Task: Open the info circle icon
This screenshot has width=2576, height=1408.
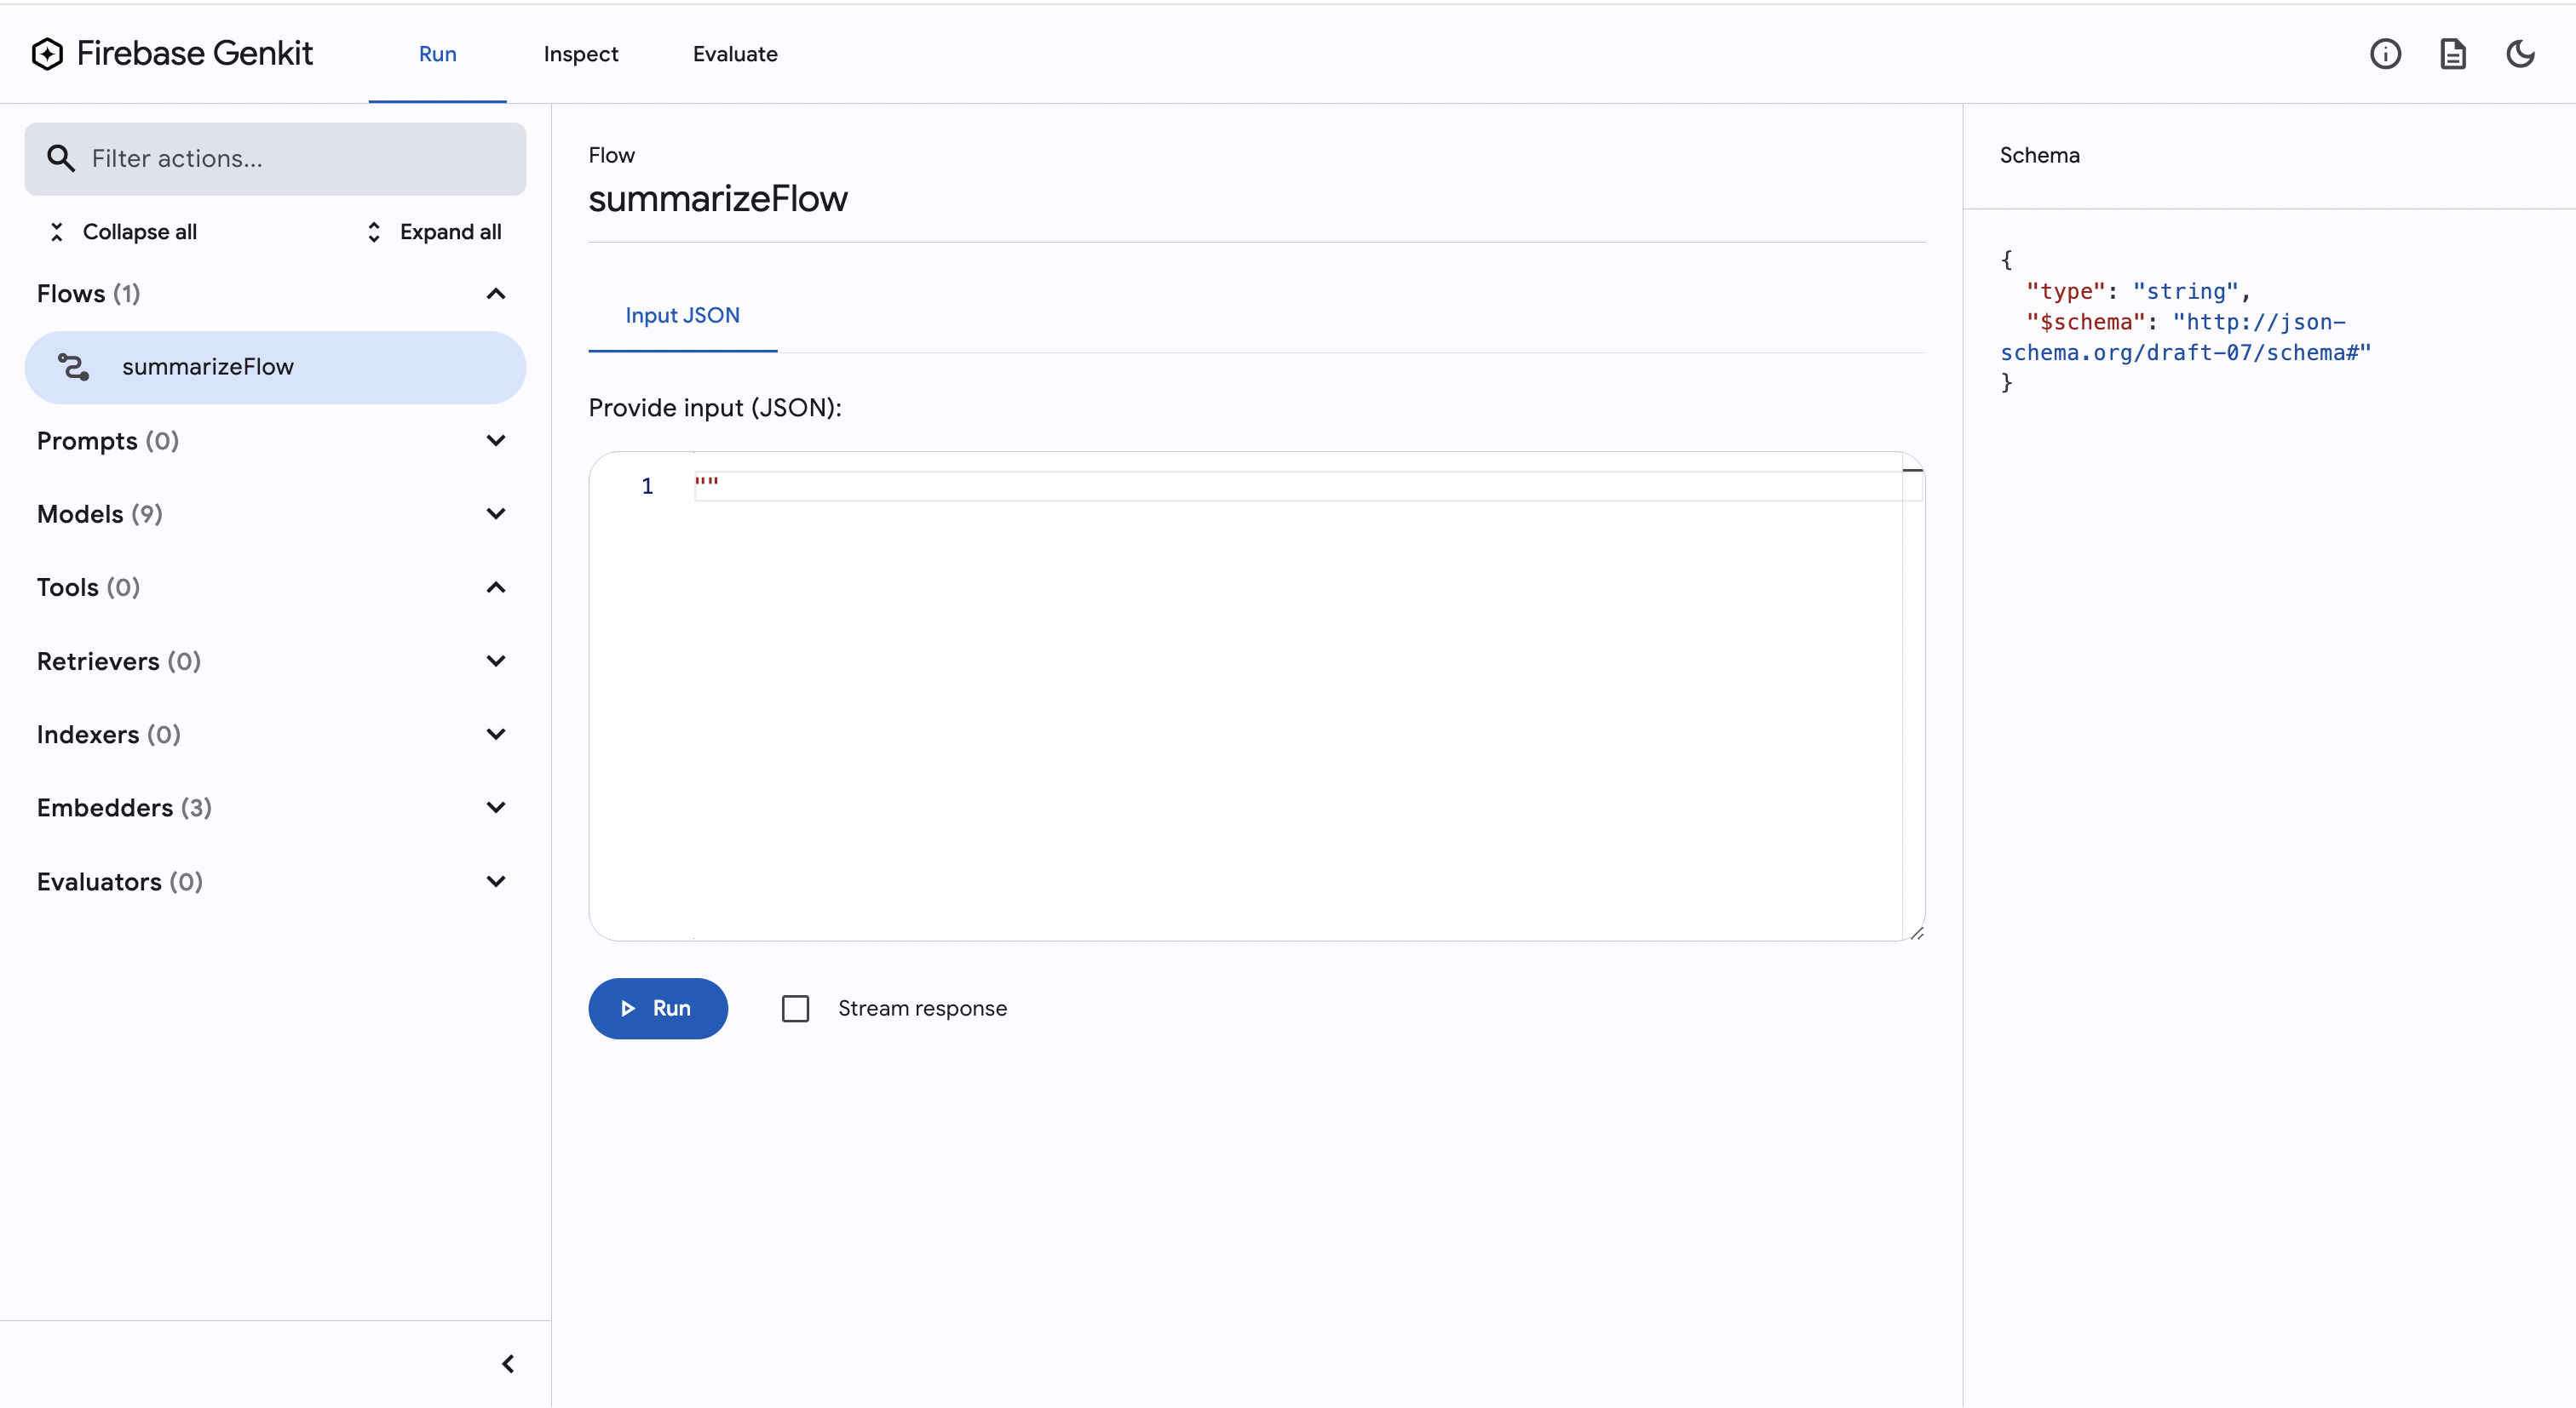Action: tap(2385, 54)
